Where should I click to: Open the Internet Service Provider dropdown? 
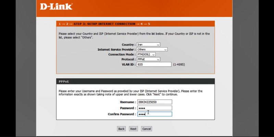pyautogui.click(x=152, y=49)
